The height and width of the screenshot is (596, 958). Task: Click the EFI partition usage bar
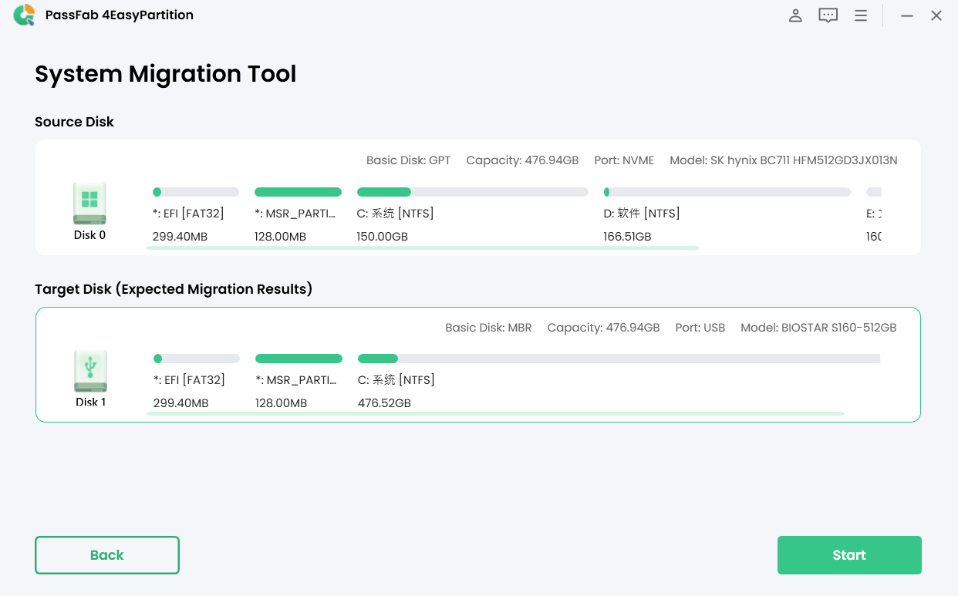coord(195,191)
